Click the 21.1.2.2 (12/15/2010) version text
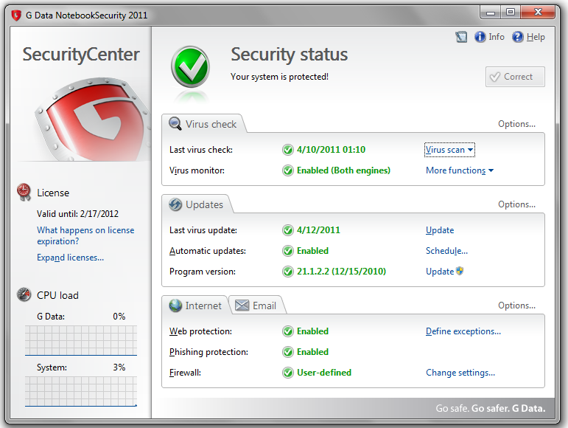568x428 pixels. 341,272
